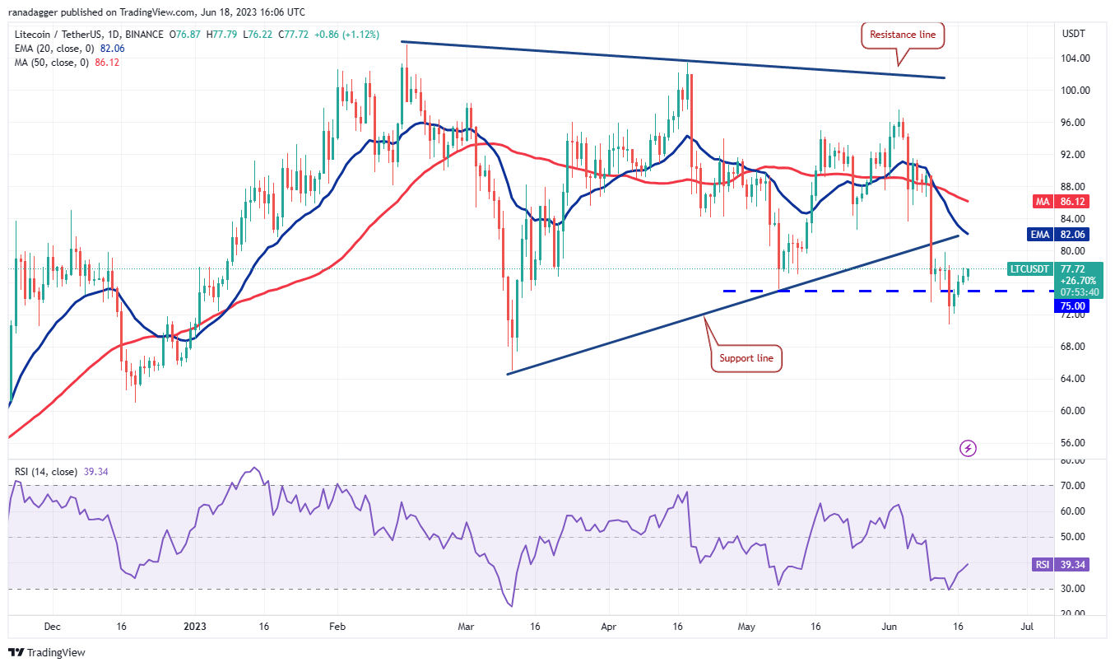Select the Support line callout label
Screen dimensions: 1115x667
tap(746, 358)
